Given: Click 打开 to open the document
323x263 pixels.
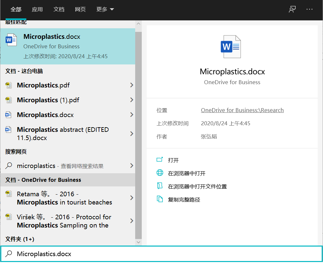Looking at the screenshot, I should pyautogui.click(x=173, y=160).
